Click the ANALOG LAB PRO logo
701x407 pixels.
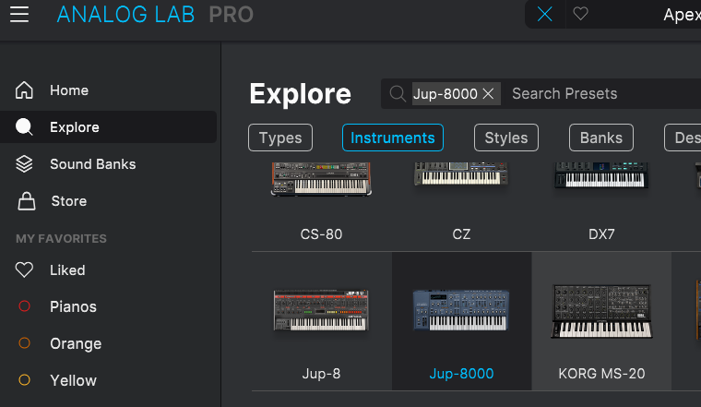[x=155, y=15]
